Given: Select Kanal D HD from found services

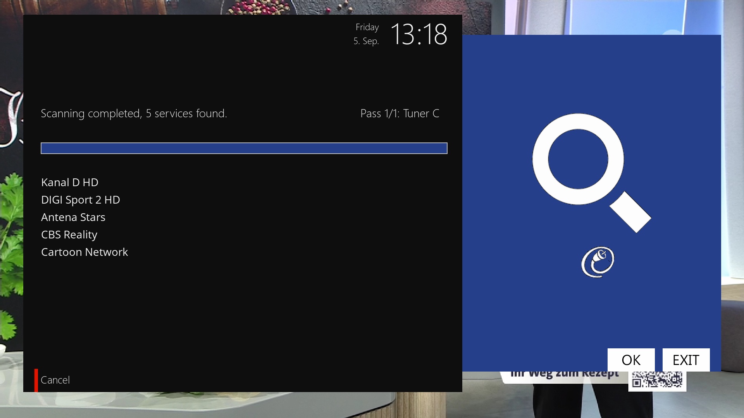Looking at the screenshot, I should [x=70, y=182].
